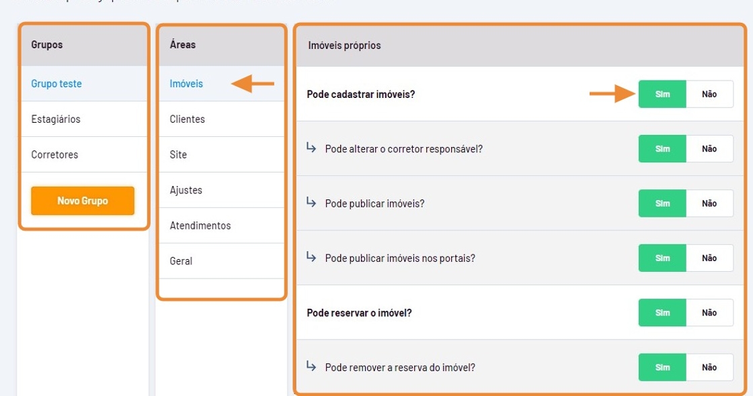753x396 pixels.
Task: Go to the Site area
Action: 178,155
